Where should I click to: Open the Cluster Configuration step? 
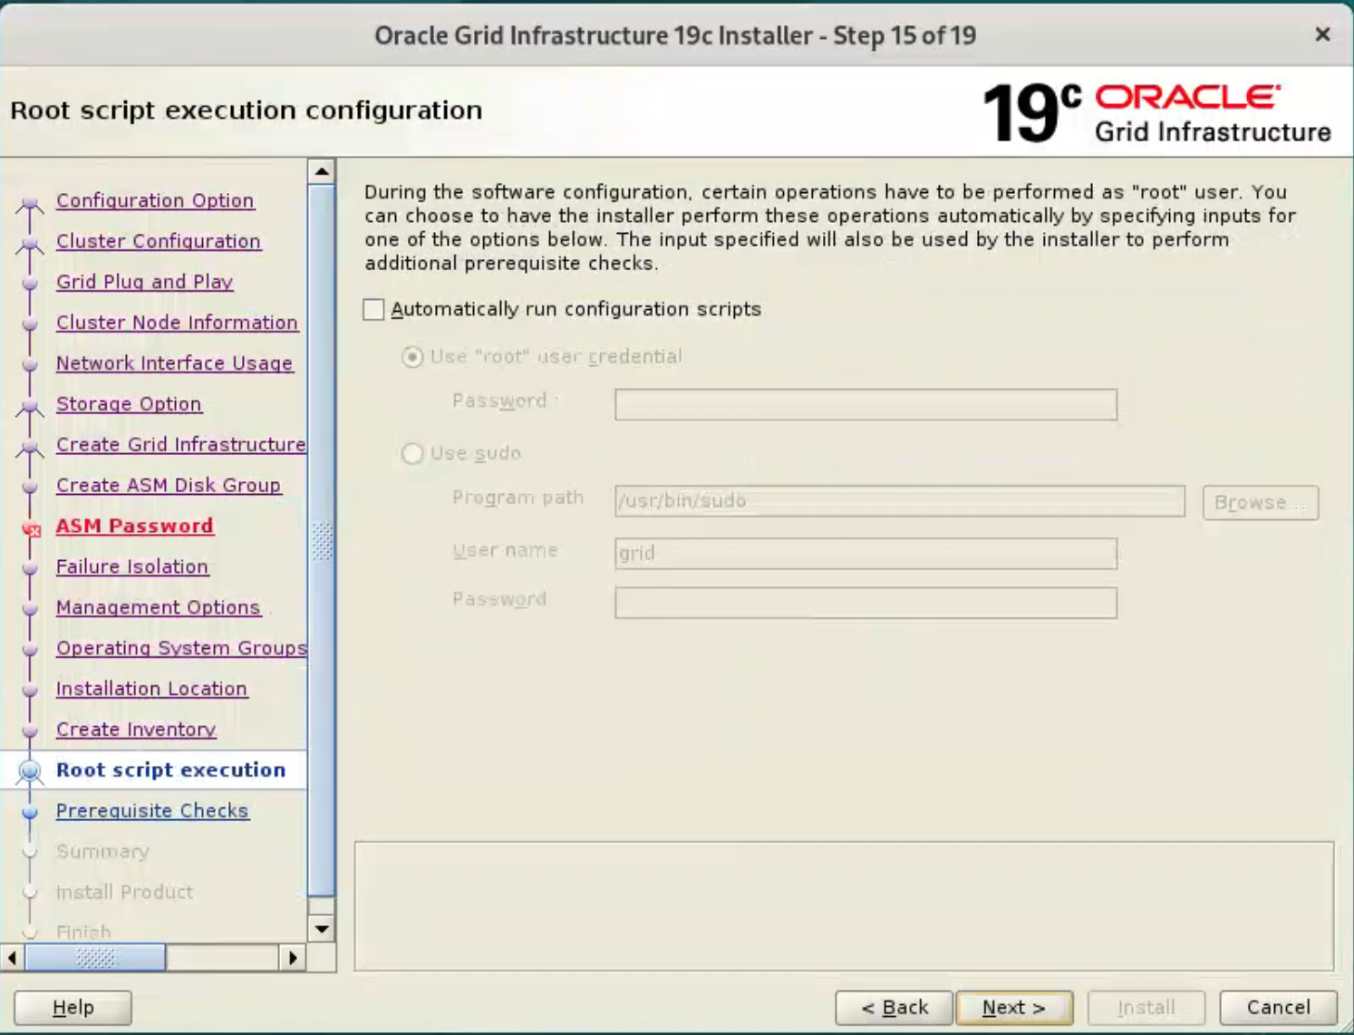click(x=159, y=241)
